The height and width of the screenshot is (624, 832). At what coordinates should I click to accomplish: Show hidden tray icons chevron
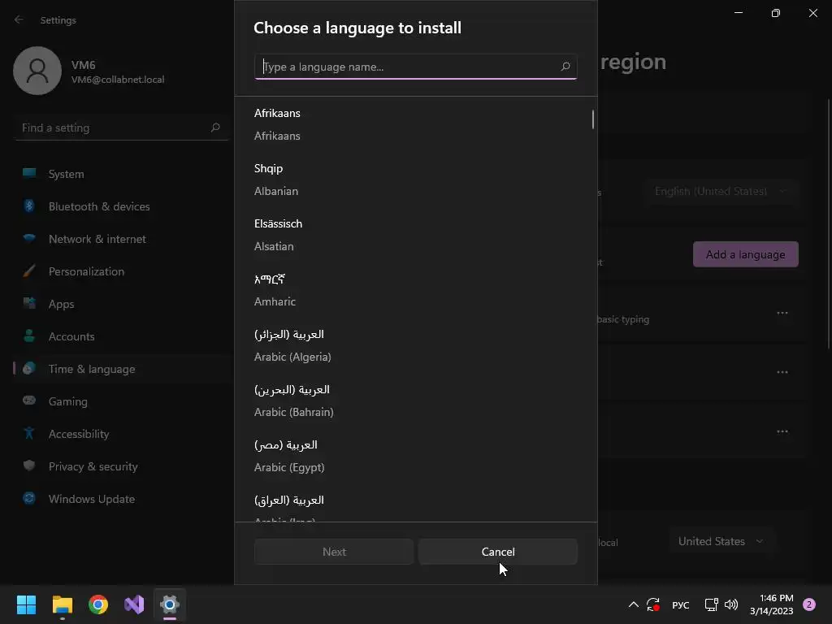(x=634, y=604)
